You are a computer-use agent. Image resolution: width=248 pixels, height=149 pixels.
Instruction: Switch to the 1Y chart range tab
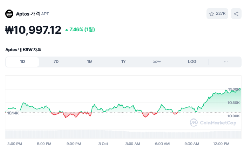[123, 62]
